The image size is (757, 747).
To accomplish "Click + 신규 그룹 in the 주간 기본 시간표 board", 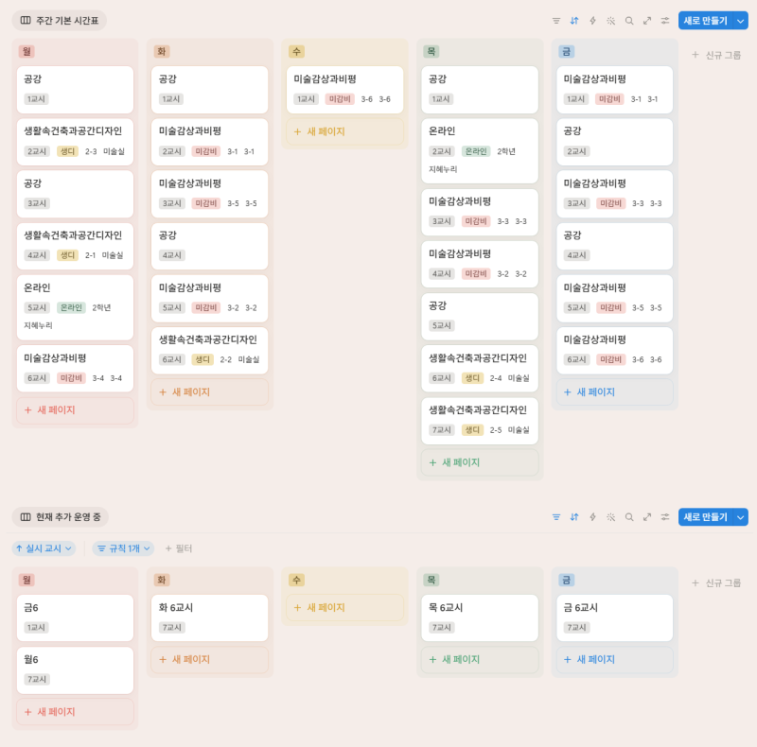I will (716, 55).
